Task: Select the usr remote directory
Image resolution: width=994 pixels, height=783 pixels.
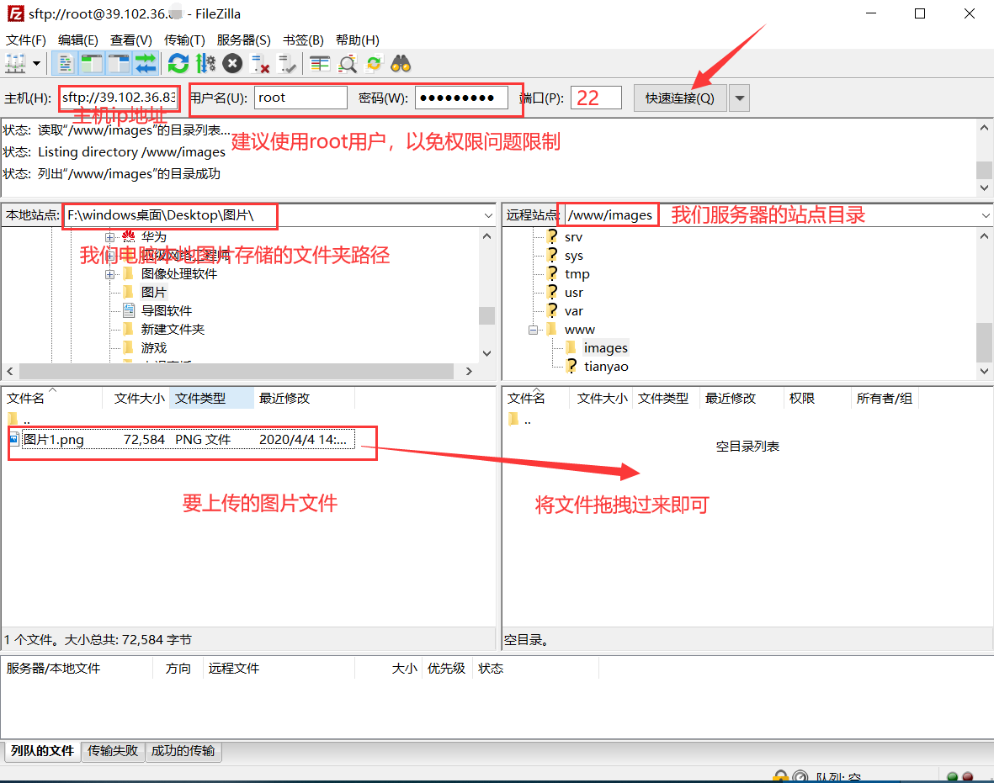Action: click(574, 293)
